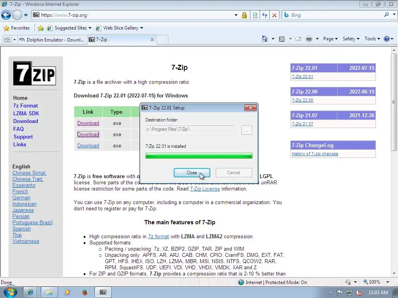Click first Download link in table
The height and width of the screenshot is (298, 398).
pyautogui.click(x=88, y=123)
